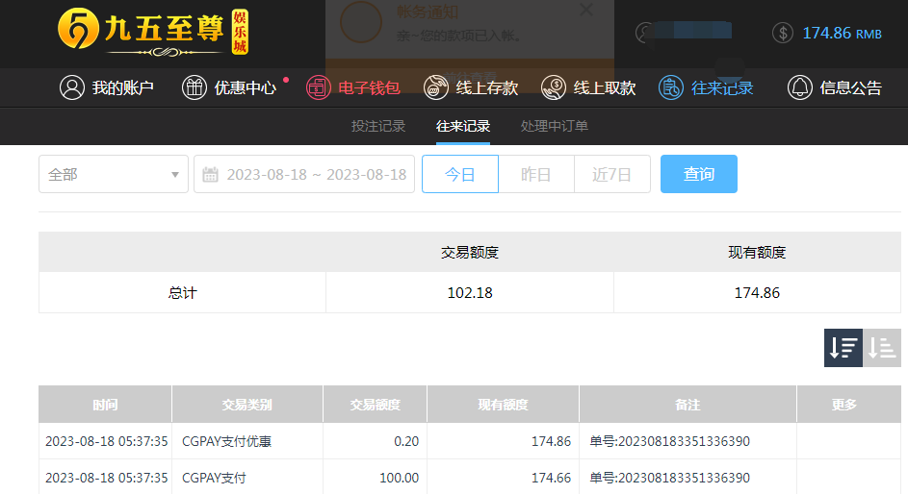Open 线上存款 menu label
The height and width of the screenshot is (494, 908).
pyautogui.click(x=487, y=87)
